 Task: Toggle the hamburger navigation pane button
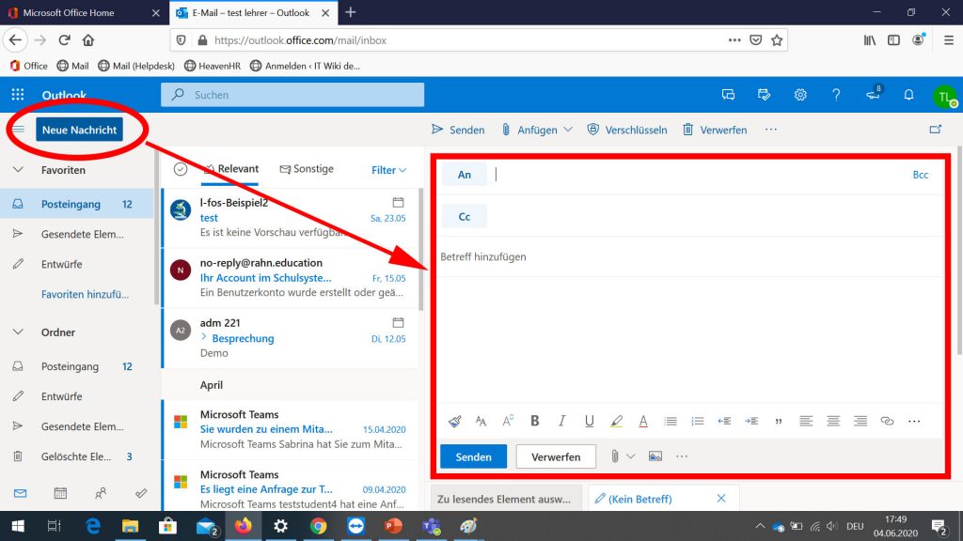coord(19,130)
